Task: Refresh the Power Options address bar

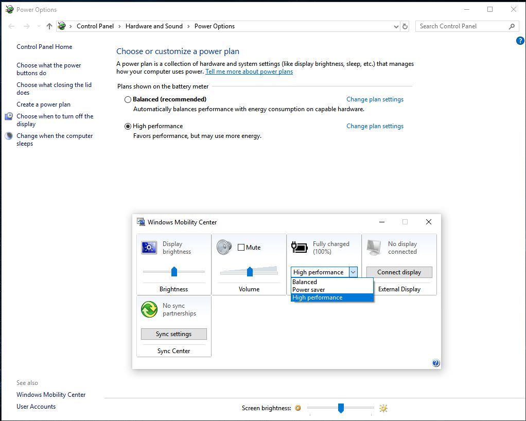Action: [x=405, y=26]
